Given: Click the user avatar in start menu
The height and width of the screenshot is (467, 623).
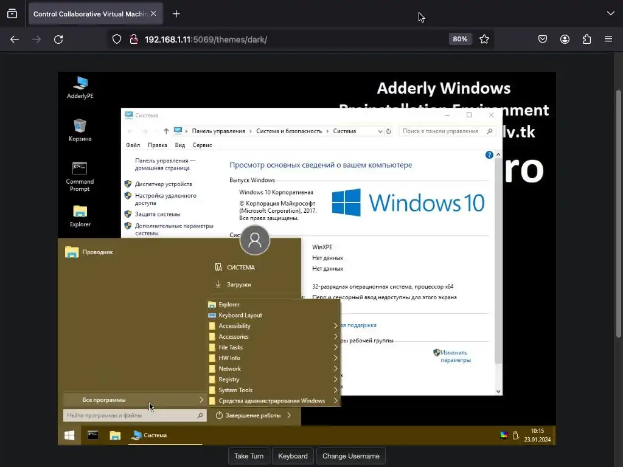Looking at the screenshot, I should click(255, 240).
